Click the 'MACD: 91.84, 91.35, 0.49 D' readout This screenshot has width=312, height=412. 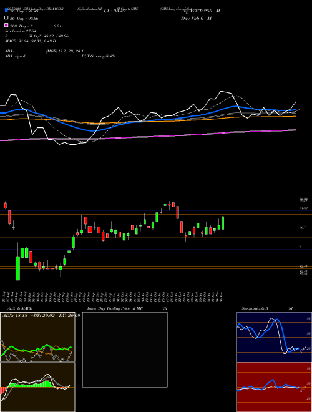31,41
